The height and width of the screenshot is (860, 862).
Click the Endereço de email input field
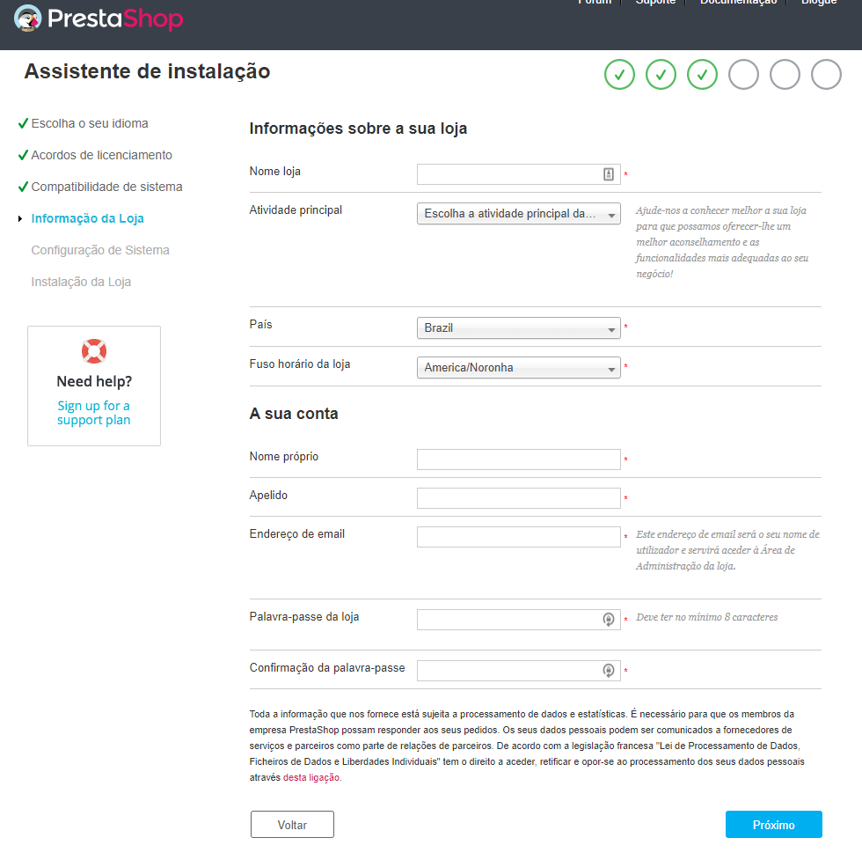click(518, 536)
